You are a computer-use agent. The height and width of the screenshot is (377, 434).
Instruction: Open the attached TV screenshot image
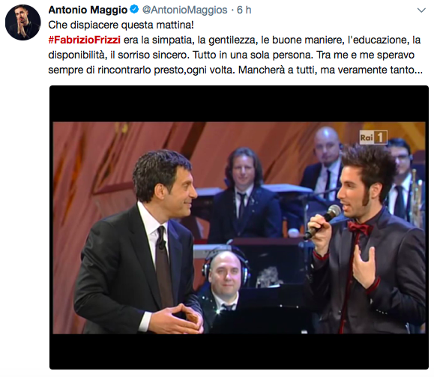click(x=239, y=227)
